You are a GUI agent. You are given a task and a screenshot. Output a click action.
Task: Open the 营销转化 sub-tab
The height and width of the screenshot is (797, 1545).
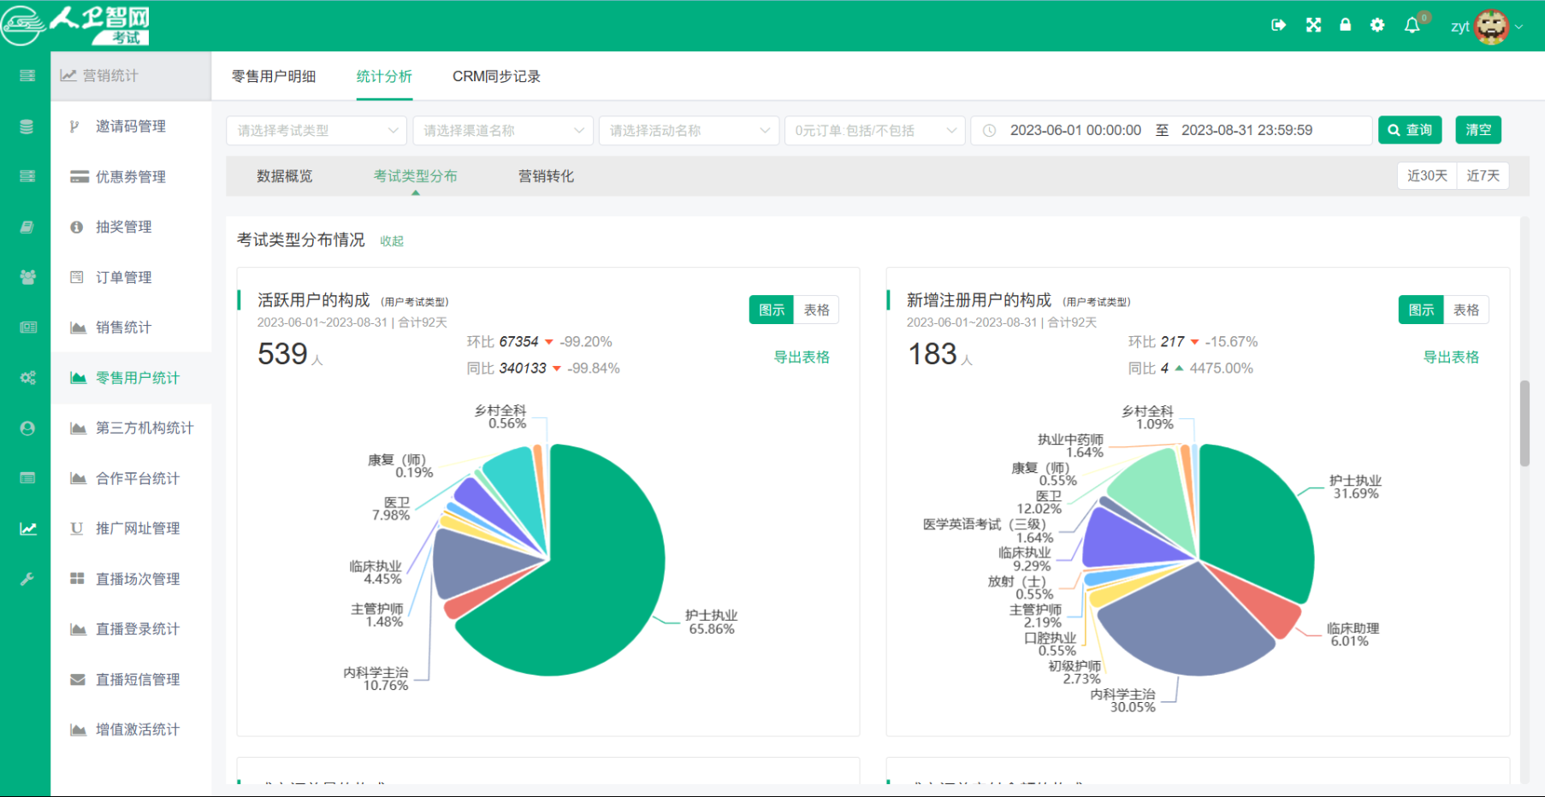click(x=545, y=176)
